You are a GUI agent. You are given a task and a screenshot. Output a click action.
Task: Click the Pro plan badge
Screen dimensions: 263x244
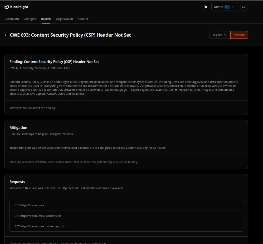click(x=227, y=7)
